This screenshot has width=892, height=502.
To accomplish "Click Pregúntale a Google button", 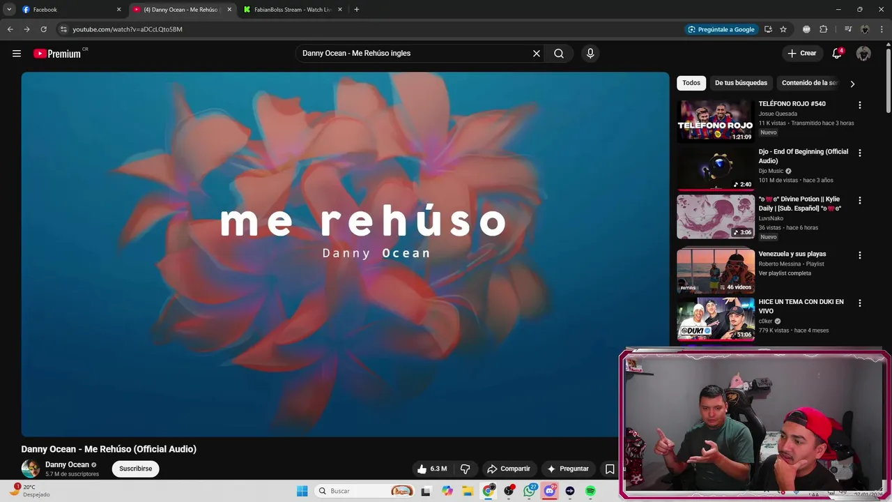I will (721, 29).
